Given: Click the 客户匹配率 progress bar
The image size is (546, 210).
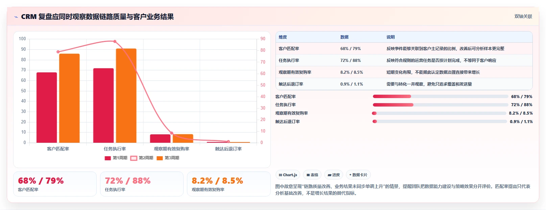Looking at the screenshot, I should click(x=440, y=96).
